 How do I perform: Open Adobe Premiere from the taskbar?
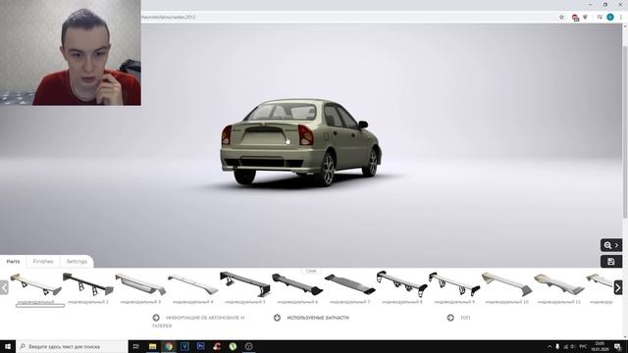[200, 346]
